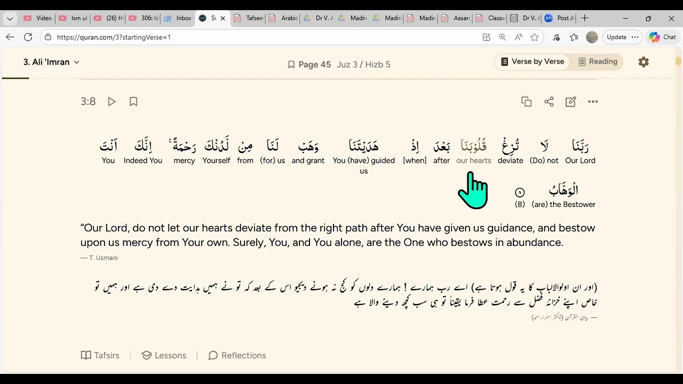The image size is (683, 384).
Task: Click the T. Usmani translator name
Action: [102, 258]
